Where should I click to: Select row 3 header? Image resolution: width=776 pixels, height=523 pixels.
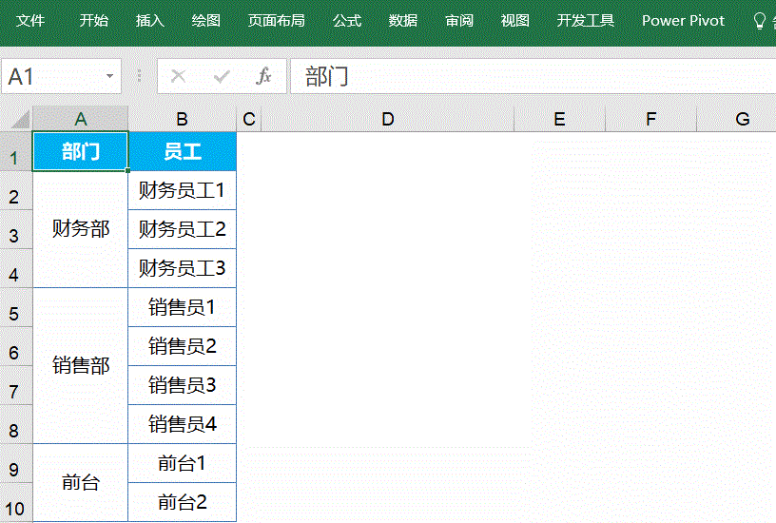coord(15,230)
